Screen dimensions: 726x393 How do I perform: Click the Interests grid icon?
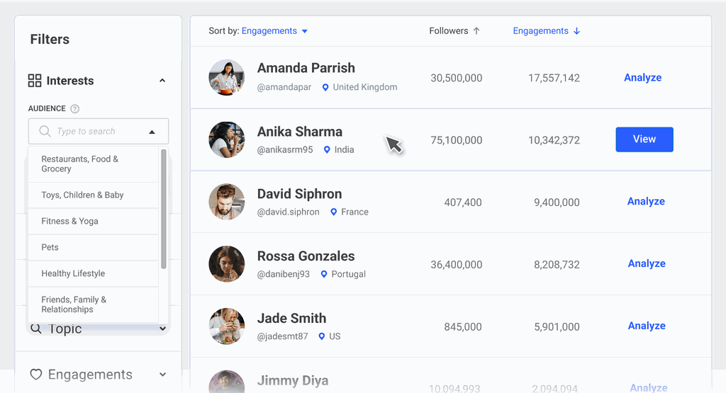(35, 81)
